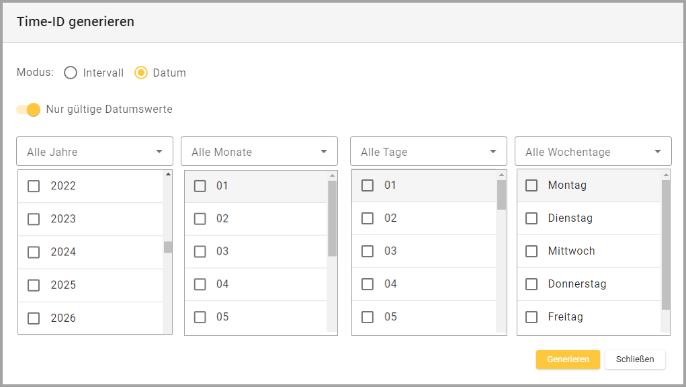Click the Schließen button

point(635,359)
